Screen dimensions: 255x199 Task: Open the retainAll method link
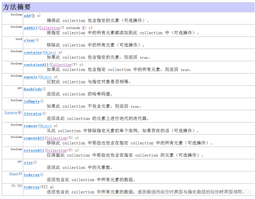pyautogui.click(x=34, y=150)
